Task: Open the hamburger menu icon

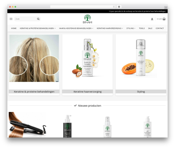Action: [11, 19]
